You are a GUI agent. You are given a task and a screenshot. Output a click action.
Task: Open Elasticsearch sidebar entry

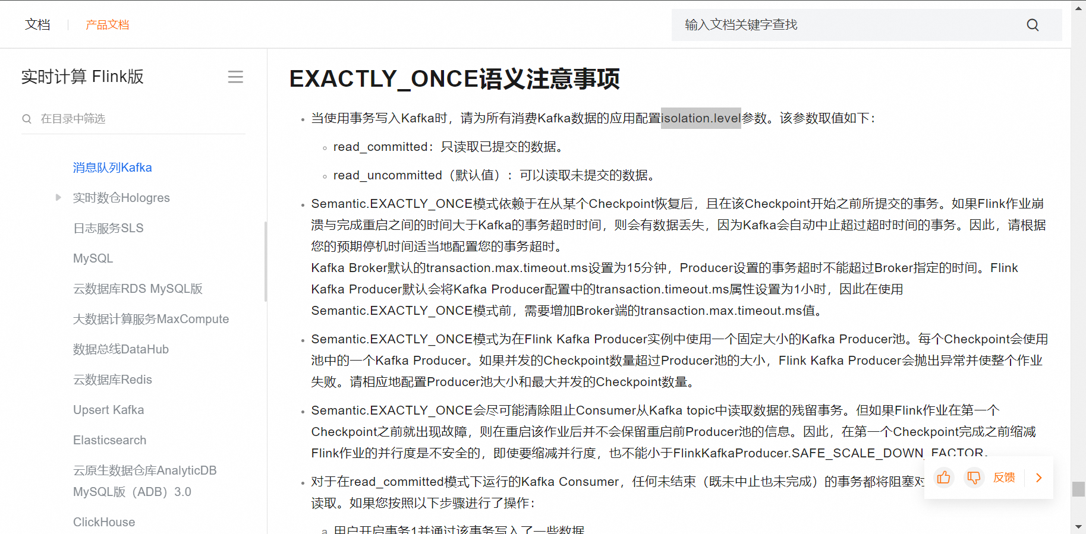(109, 440)
